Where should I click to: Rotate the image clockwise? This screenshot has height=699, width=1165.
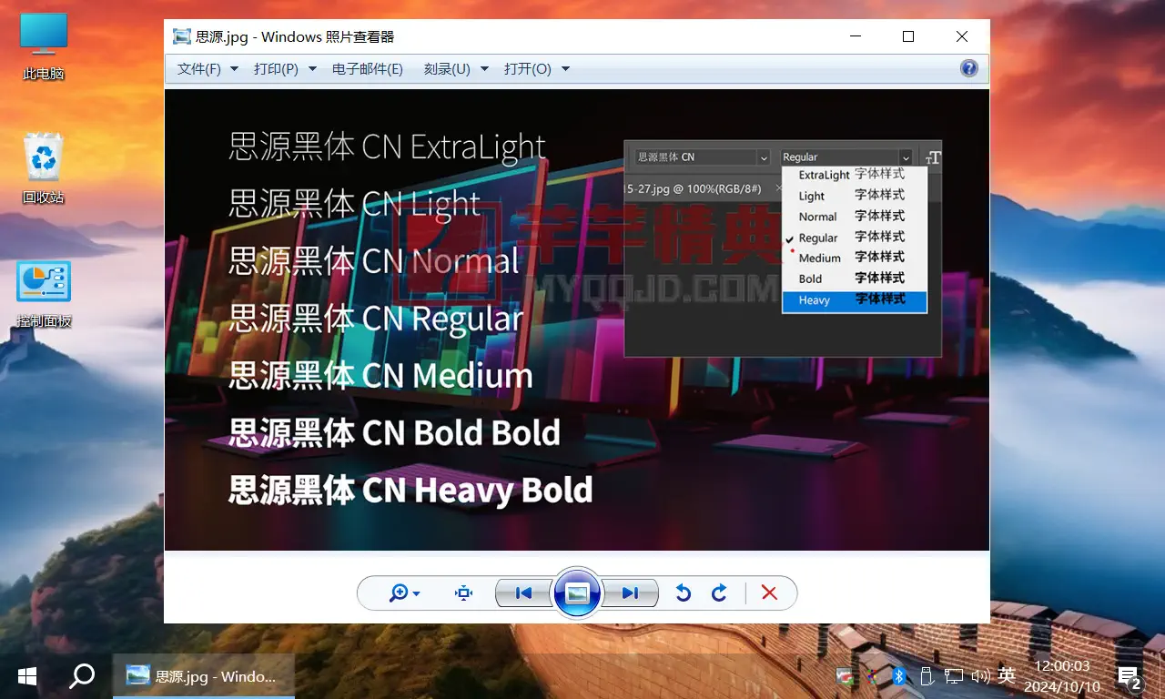pyautogui.click(x=719, y=593)
